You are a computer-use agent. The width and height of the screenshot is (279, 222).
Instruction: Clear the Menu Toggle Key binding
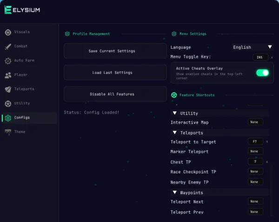(272, 57)
